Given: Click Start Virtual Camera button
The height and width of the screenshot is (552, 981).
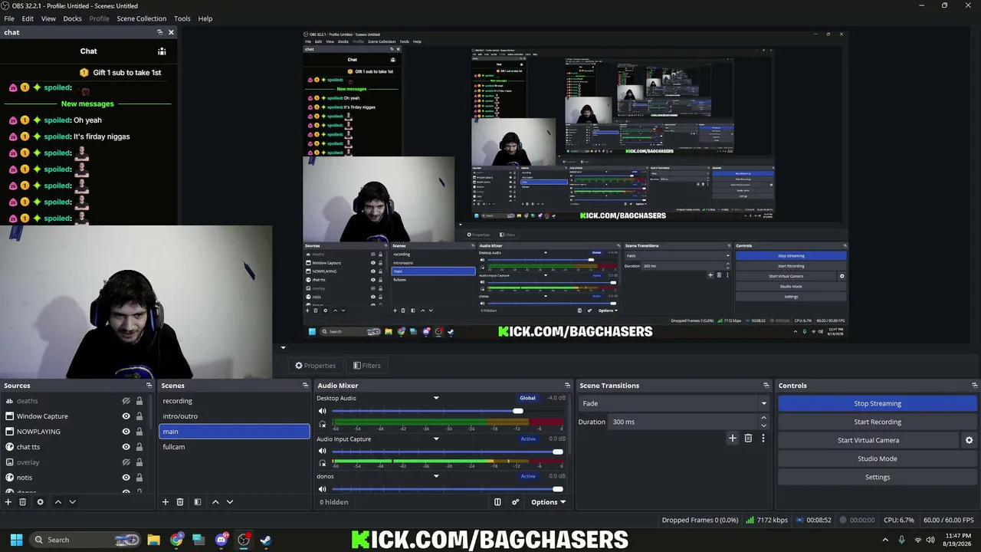Looking at the screenshot, I should tap(868, 440).
